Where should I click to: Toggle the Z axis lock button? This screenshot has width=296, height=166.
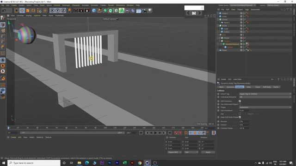[63, 11]
